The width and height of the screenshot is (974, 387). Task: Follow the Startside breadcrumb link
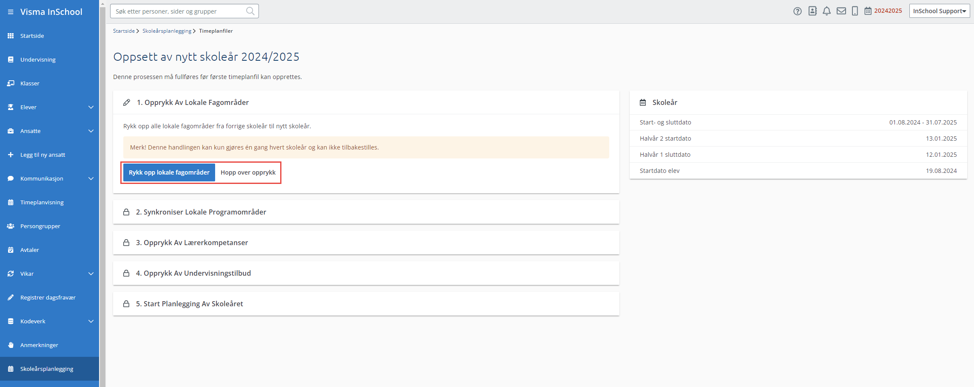pyautogui.click(x=124, y=31)
